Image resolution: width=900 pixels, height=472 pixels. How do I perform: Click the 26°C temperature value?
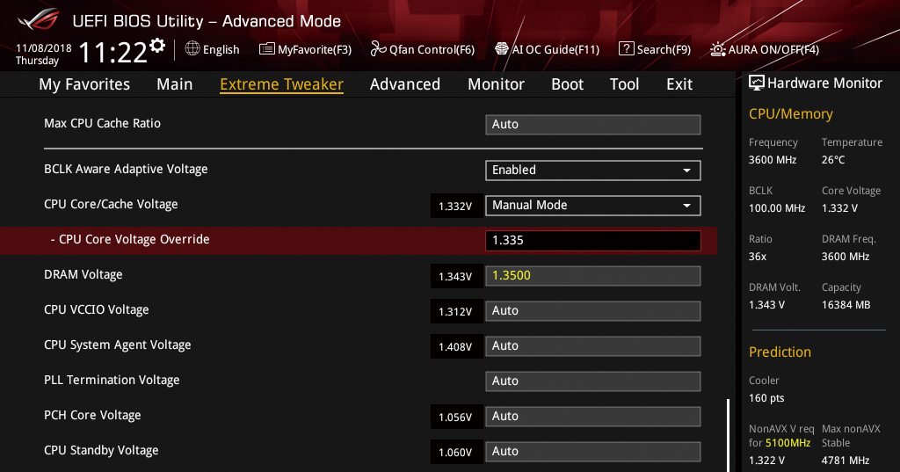833,160
